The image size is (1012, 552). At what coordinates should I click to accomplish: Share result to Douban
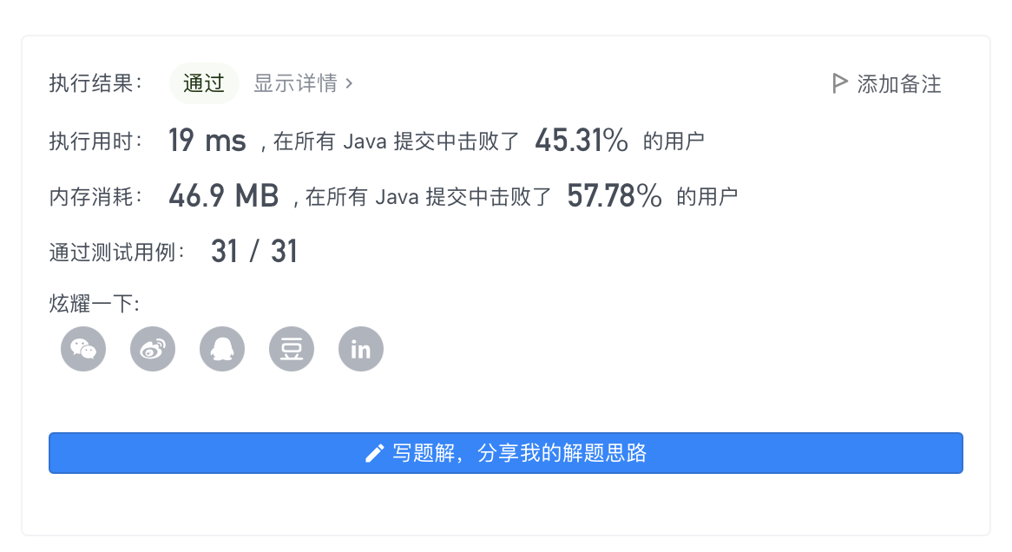click(x=292, y=349)
